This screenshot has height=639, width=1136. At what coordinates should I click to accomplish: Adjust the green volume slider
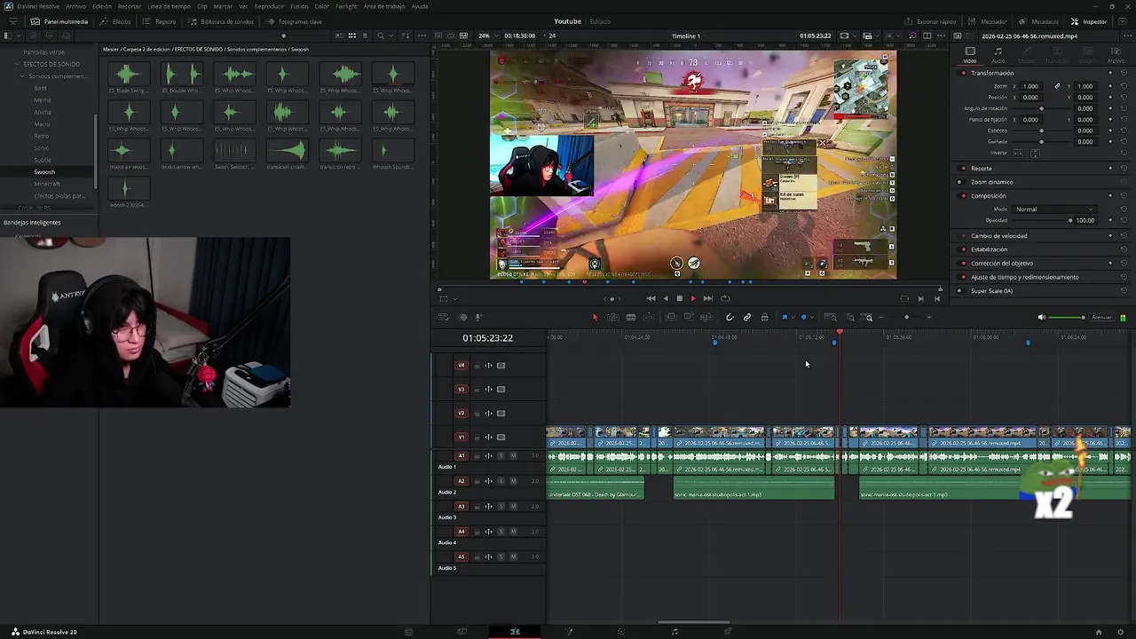[1068, 318]
